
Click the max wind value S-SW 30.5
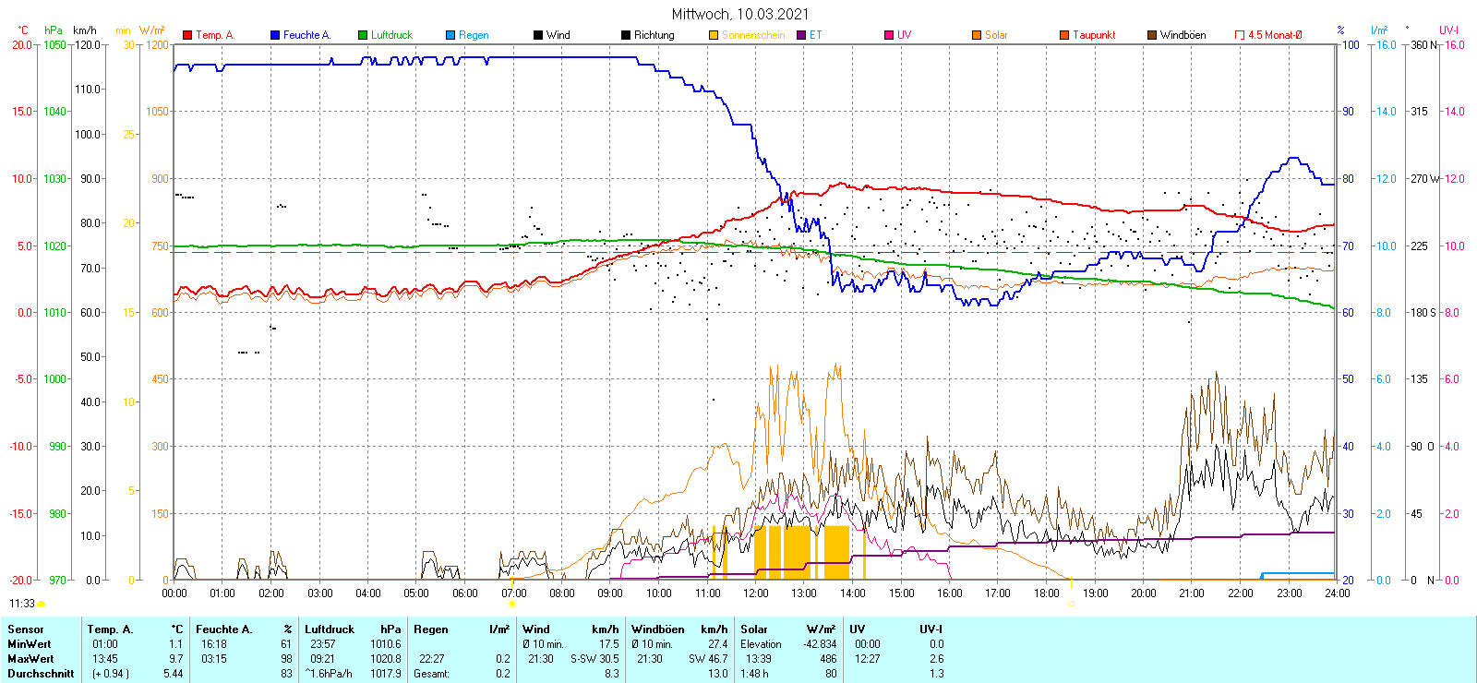594,659
